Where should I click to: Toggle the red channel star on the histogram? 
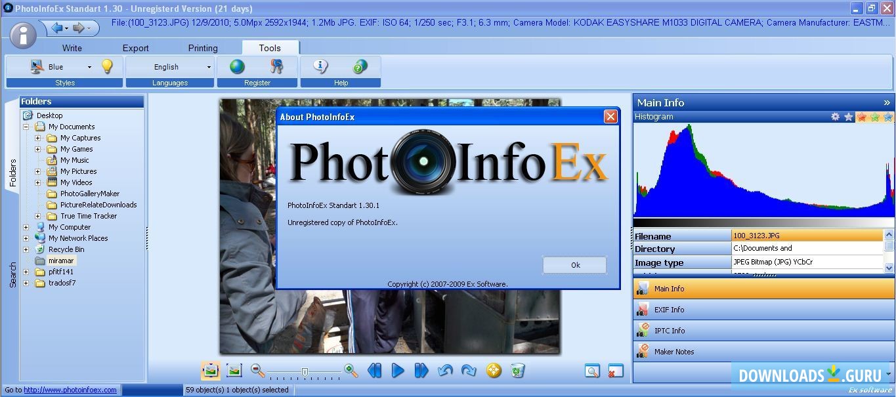click(x=862, y=117)
